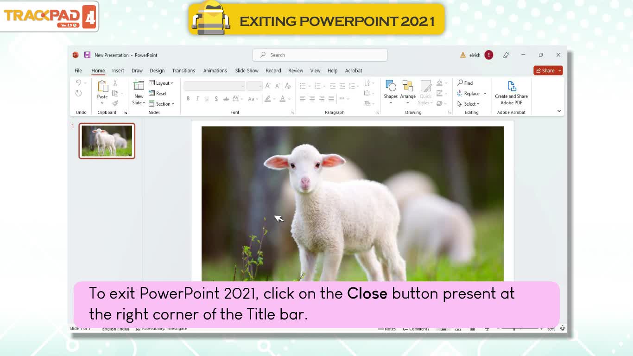Click the Save icon in title bar
The width and height of the screenshot is (633, 356).
click(x=87, y=55)
